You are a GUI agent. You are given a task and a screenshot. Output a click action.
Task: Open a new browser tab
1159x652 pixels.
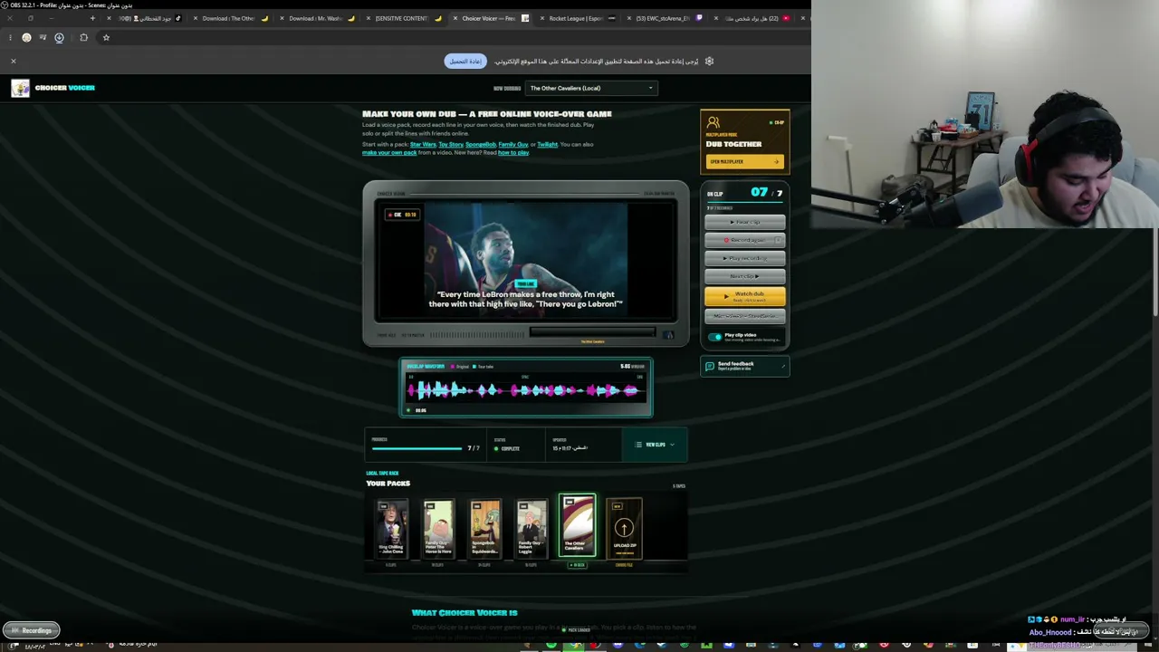tap(92, 18)
